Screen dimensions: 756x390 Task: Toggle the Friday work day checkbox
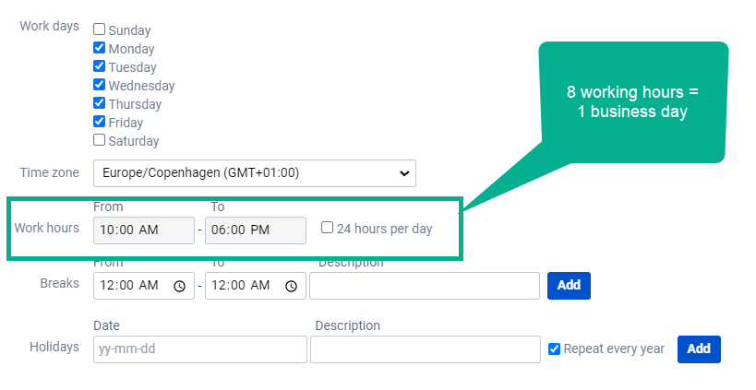coord(100,122)
